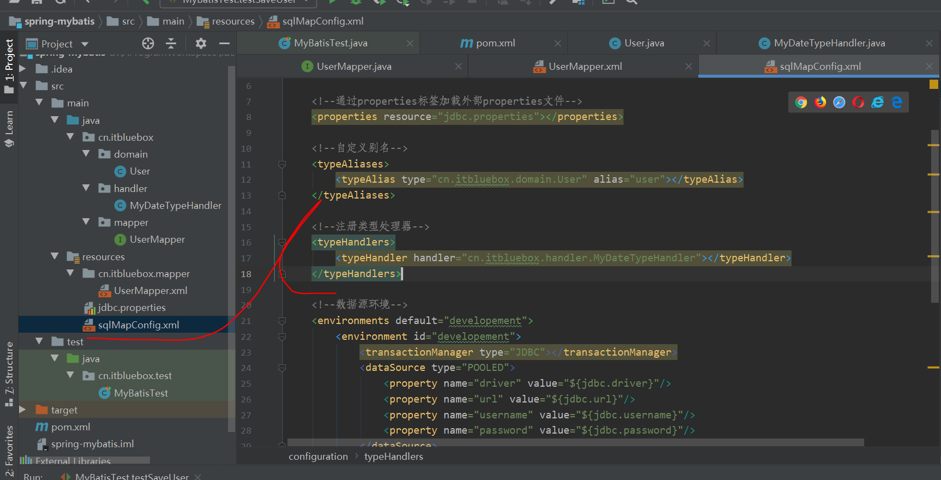Collapse the cn.itbluebox package arrow
This screenshot has height=480, width=941.
tap(70, 137)
